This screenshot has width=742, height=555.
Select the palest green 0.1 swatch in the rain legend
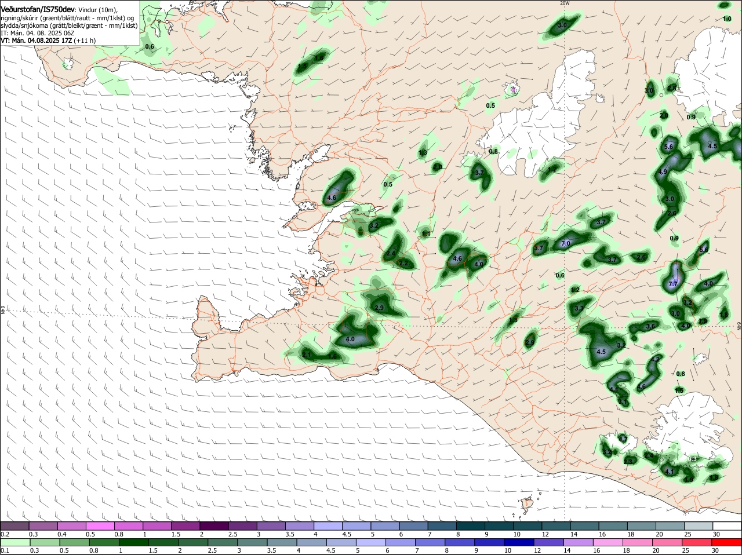[14, 542]
